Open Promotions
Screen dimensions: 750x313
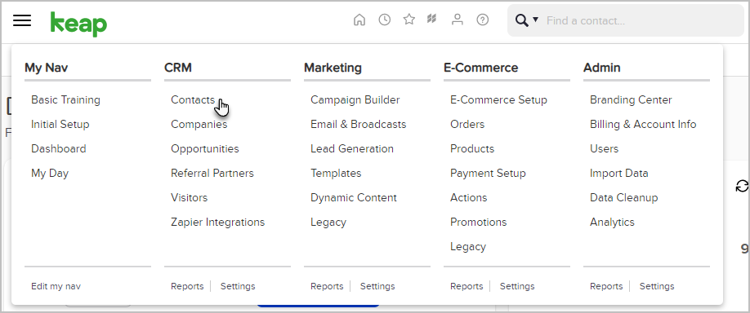(x=478, y=222)
